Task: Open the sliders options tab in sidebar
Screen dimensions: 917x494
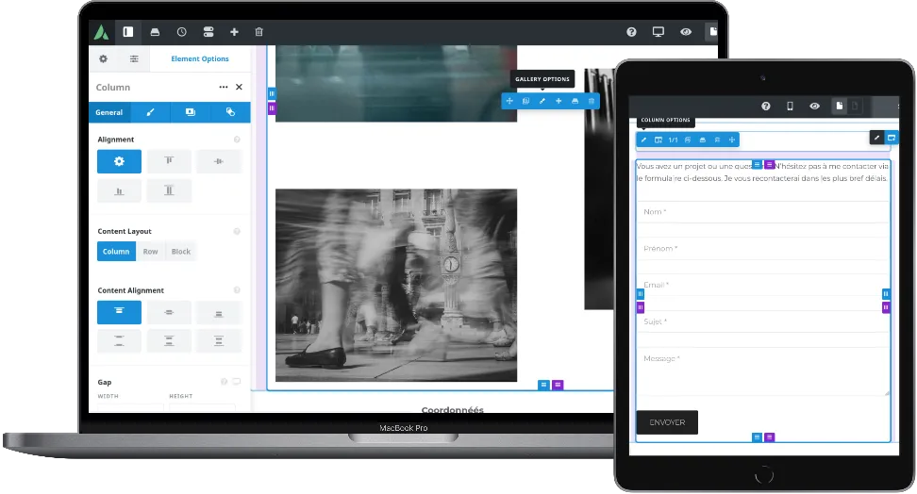Action: coord(134,59)
